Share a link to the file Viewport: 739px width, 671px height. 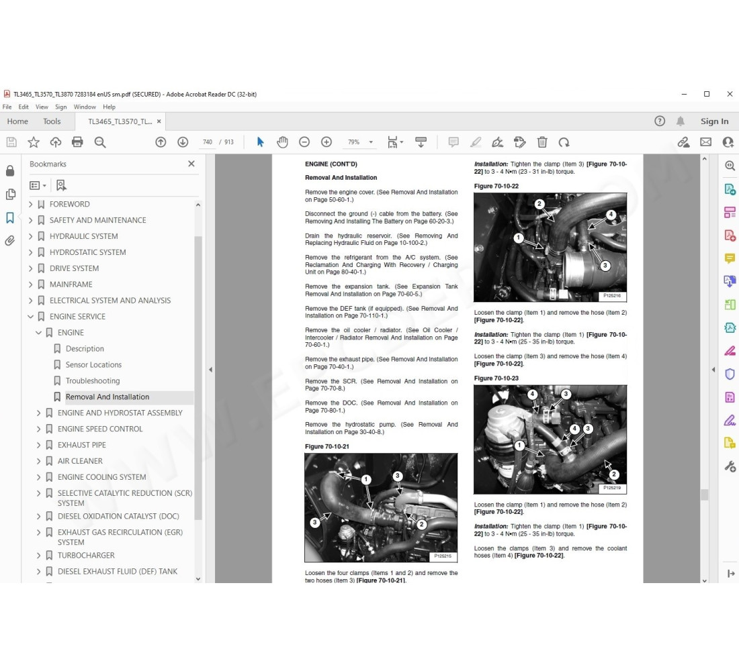tap(683, 142)
